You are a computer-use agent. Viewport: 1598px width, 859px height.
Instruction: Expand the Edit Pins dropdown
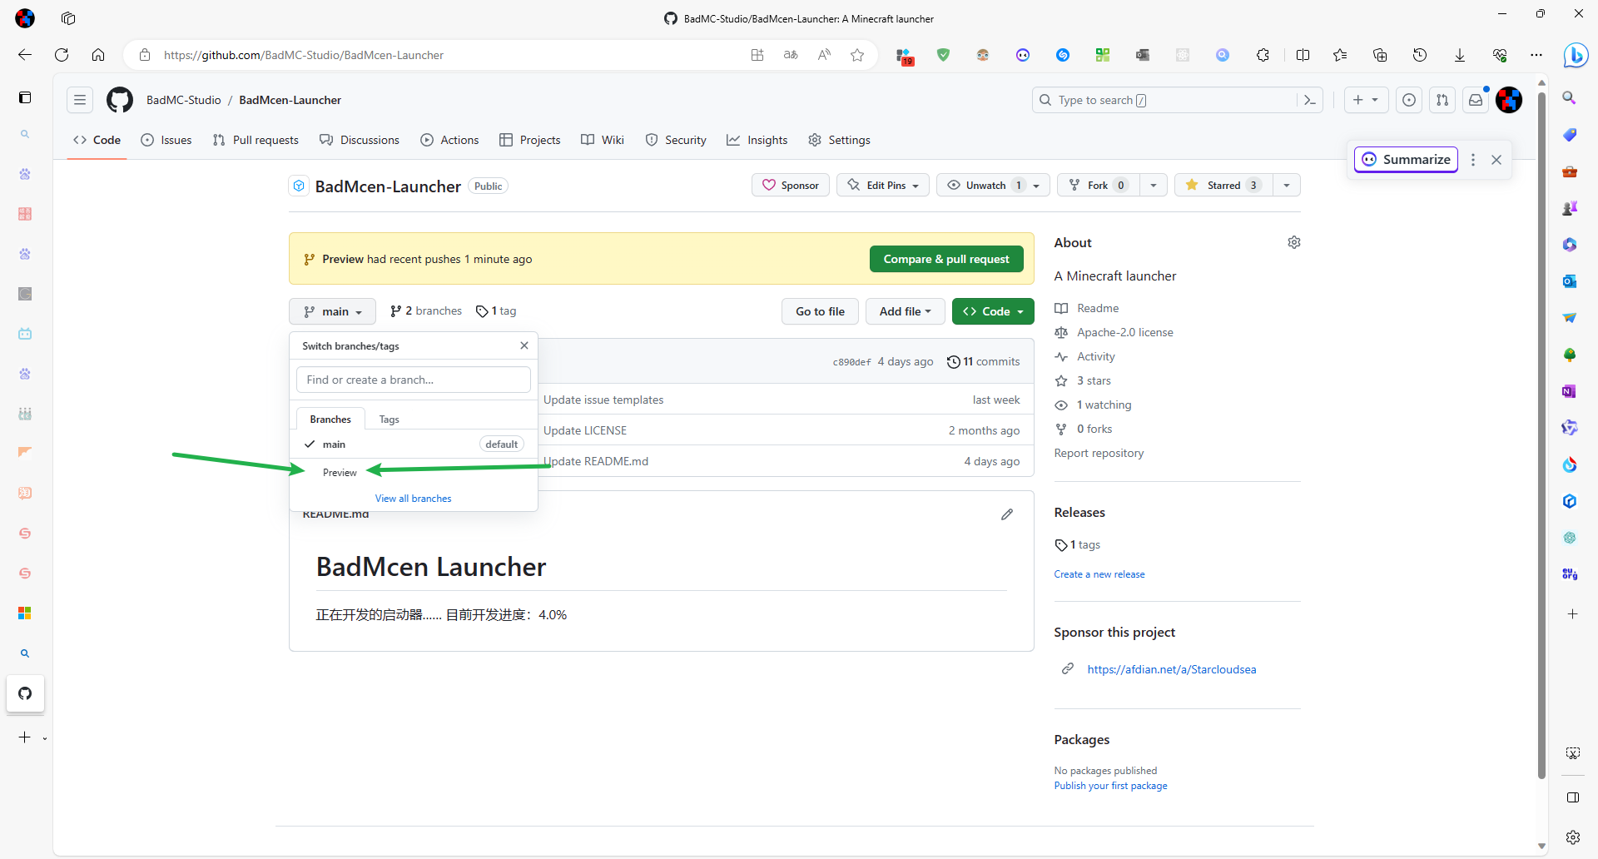883,186
